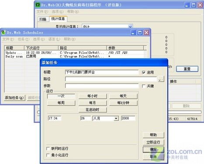Viewport: 204px width, 164px height.
Task: Click the year field showing 2008
Action: 128,119
